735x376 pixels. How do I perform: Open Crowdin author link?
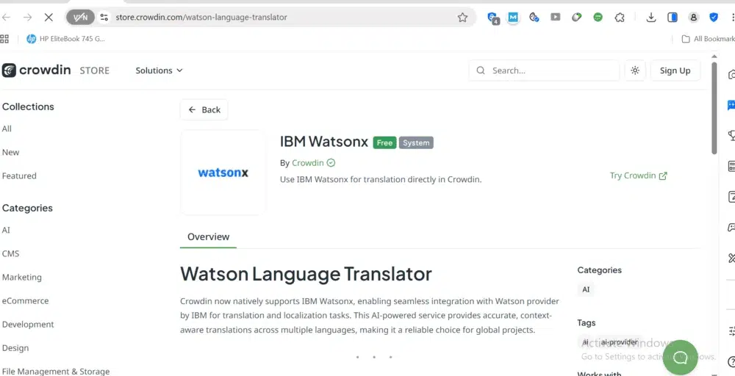coord(307,163)
